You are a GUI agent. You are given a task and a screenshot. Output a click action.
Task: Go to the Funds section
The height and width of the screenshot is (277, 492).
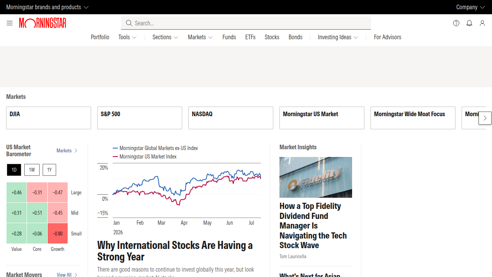(229, 37)
